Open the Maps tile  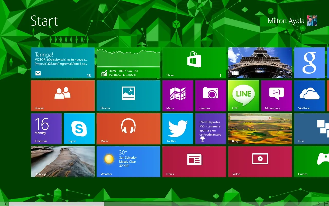(x=178, y=96)
